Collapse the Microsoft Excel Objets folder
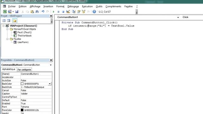 pyautogui.click(x=7, y=29)
